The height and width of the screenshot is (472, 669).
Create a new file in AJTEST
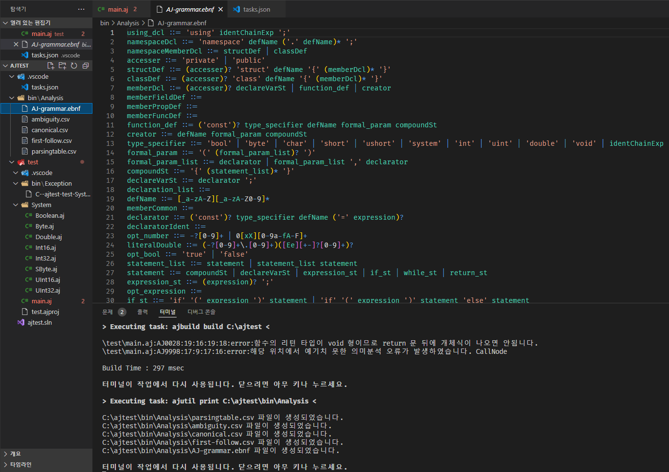coord(51,66)
